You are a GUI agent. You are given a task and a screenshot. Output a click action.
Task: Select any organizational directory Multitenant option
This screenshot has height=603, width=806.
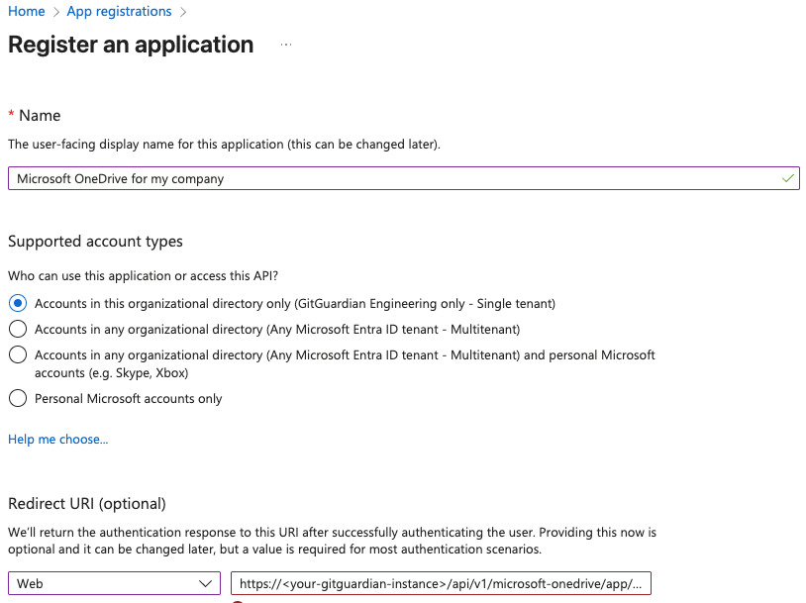17,329
